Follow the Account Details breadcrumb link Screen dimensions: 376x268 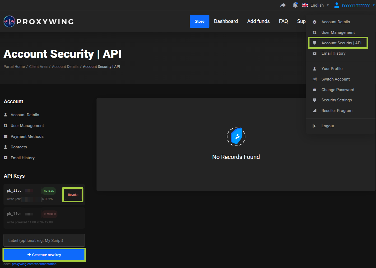pyautogui.click(x=65, y=67)
